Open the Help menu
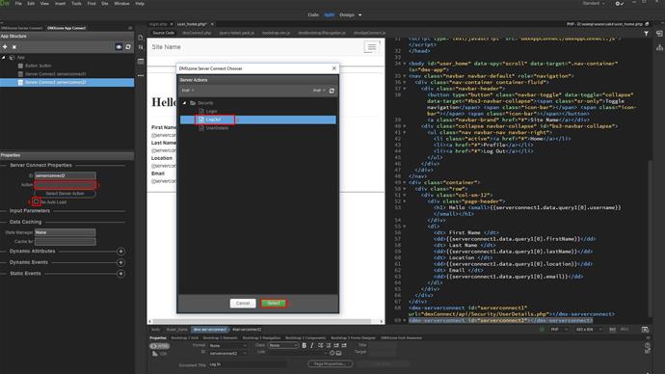Viewport: 665px width, 374px height. 140,4
